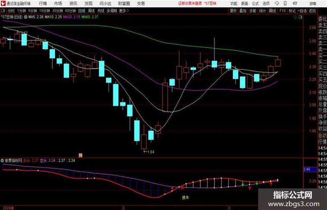Click the 1.64 low price label
Image resolution: width=327 pixels, height=210 pixels.
click(151, 152)
